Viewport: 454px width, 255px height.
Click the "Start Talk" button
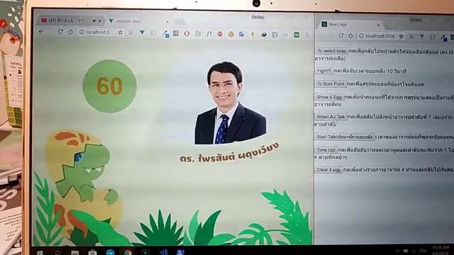(345, 137)
